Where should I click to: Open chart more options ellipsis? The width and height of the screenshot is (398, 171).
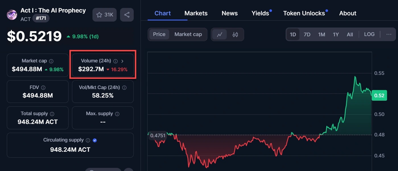click(x=389, y=34)
